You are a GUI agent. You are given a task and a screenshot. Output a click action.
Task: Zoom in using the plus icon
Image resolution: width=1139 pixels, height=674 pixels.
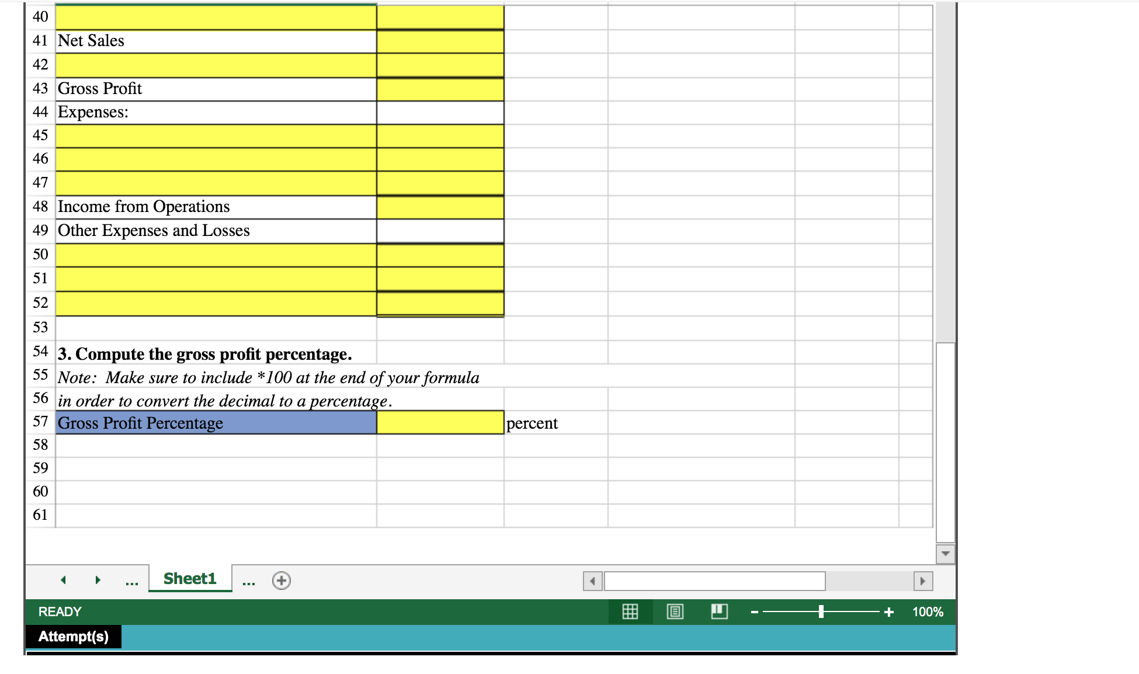point(889,612)
